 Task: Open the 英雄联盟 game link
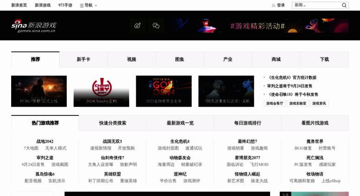(x=112, y=174)
